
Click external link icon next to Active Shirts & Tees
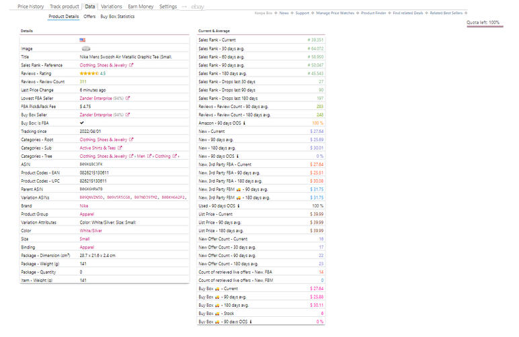click(120, 148)
